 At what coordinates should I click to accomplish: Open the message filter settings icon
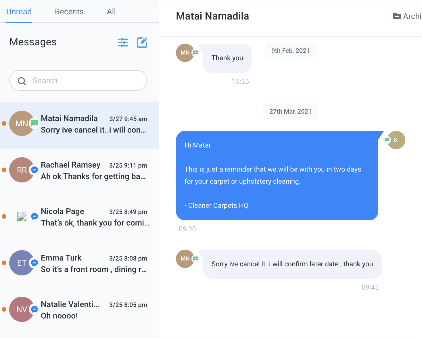pos(123,42)
